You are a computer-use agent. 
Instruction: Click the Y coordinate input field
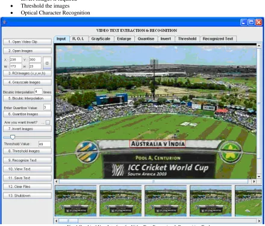click(x=35, y=60)
